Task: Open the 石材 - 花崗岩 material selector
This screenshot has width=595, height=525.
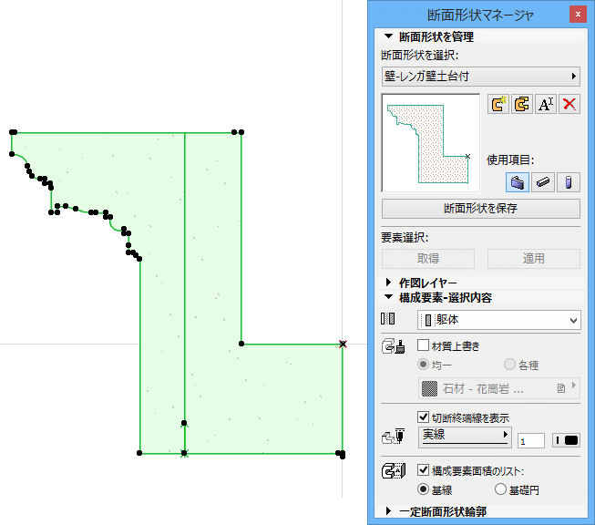Action: [x=499, y=388]
